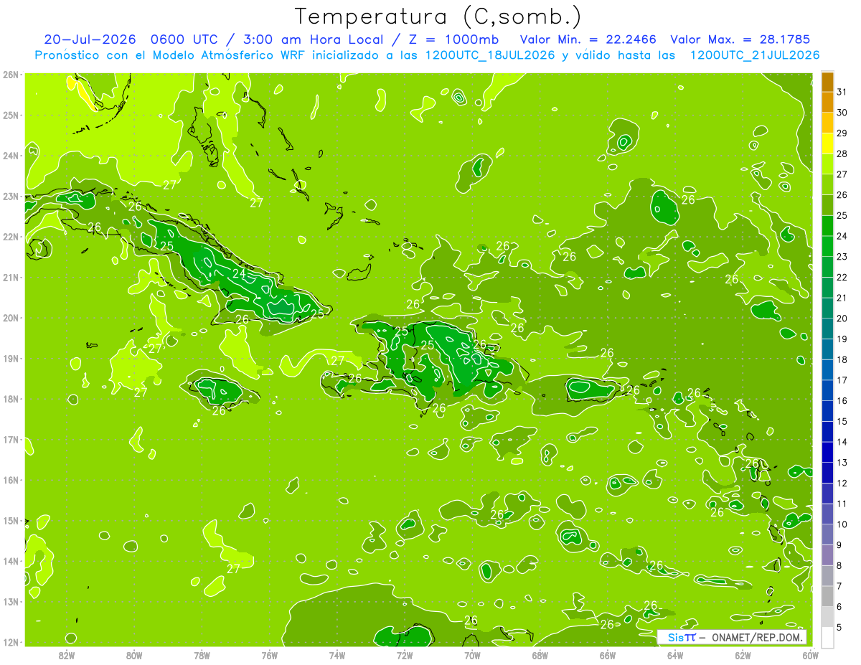The height and width of the screenshot is (665, 861).
Task: Click the 21N latitude axis label
Action: pyautogui.click(x=10, y=277)
